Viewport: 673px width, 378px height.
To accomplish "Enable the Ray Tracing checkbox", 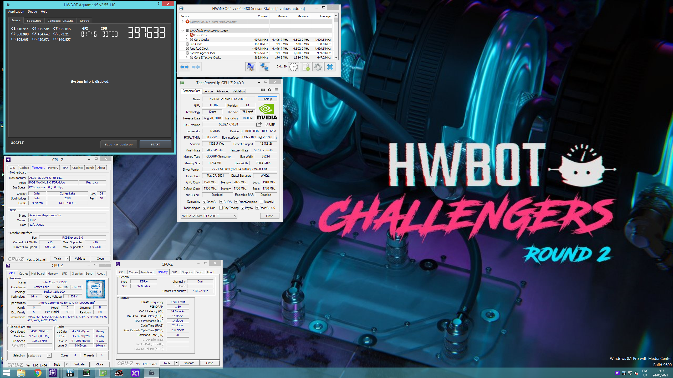I will [221, 208].
